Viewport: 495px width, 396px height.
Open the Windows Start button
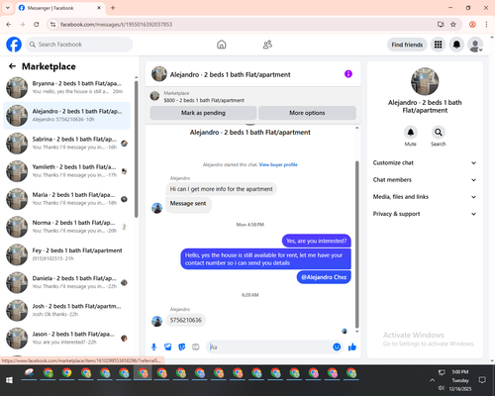point(9,380)
